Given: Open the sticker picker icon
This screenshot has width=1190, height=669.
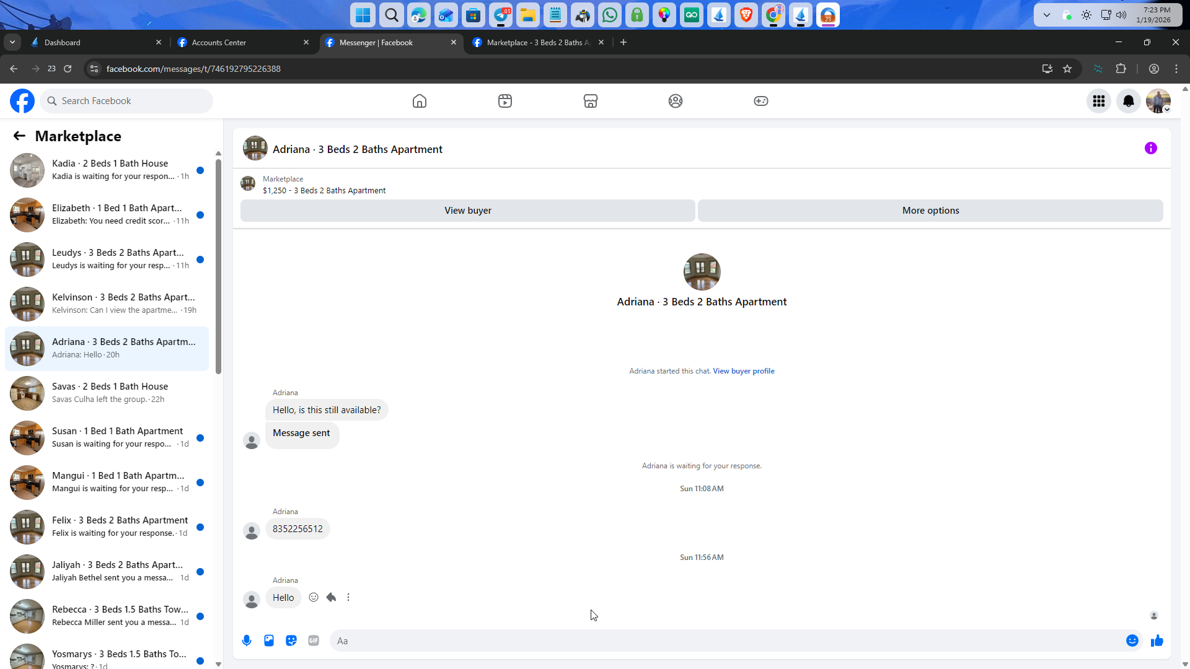Looking at the screenshot, I should tap(291, 641).
